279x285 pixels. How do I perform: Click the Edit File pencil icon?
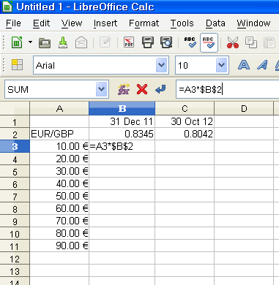tap(105, 42)
